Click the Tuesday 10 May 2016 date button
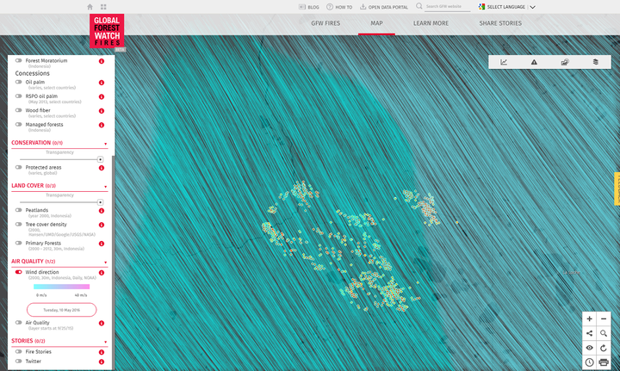 pyautogui.click(x=62, y=310)
